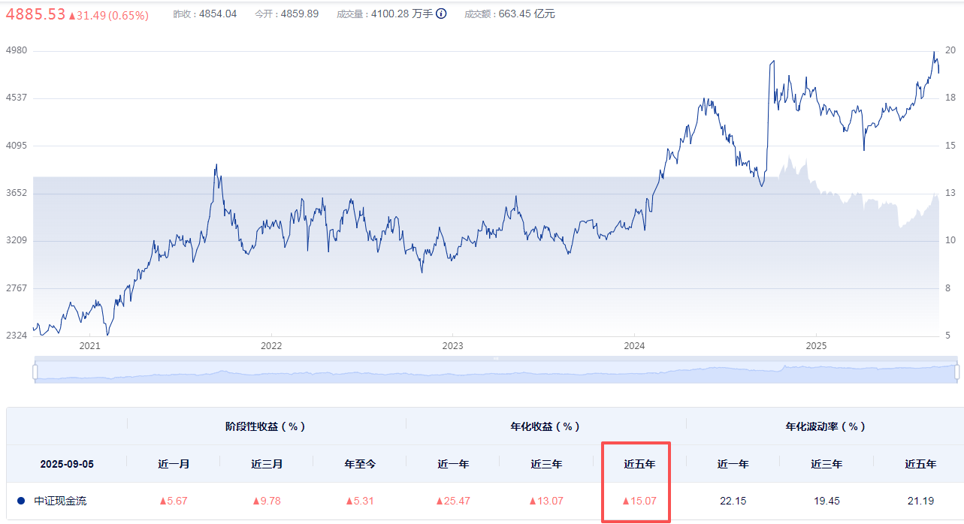964x524 pixels.
Task: Click the left handle of range slider
Action: [35, 372]
